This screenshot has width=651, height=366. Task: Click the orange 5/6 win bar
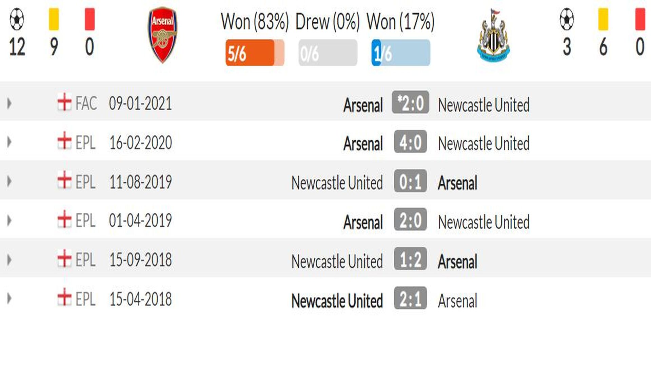click(x=255, y=53)
